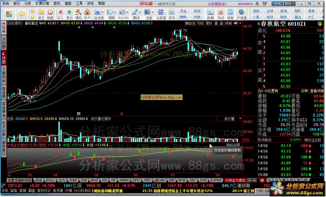Image resolution: width=326 pixels, height=197 pixels.
Task: Click the 指数 button
Action: (x=256, y=11)
